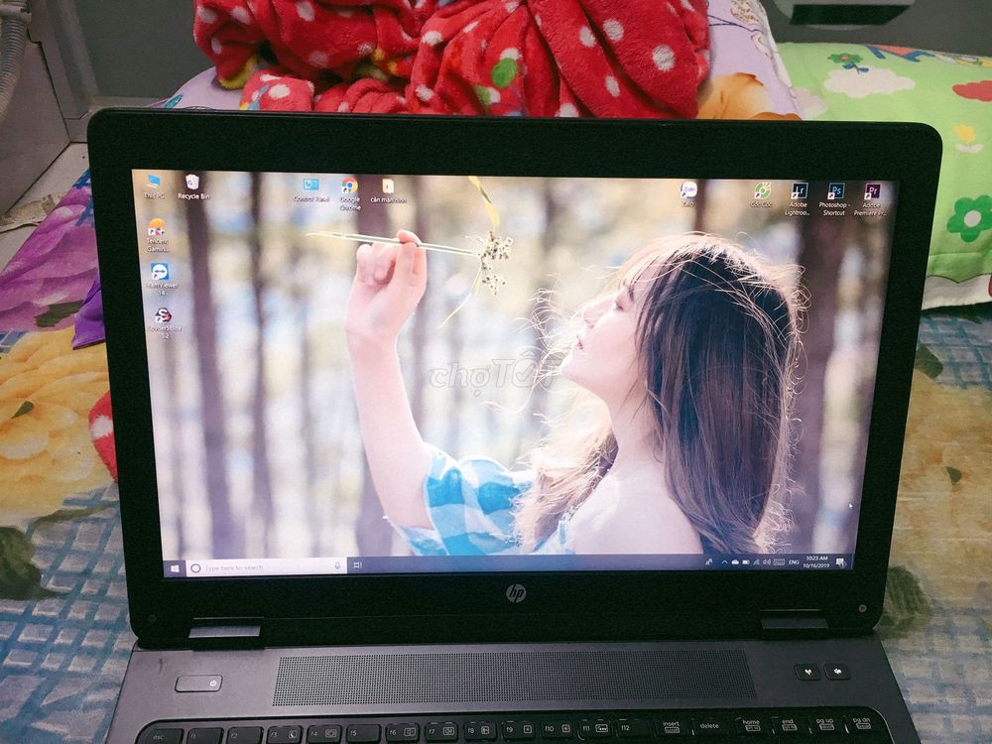Viewport: 992px width, 744px height.
Task: Open the Windows Start menu
Action: point(175,568)
